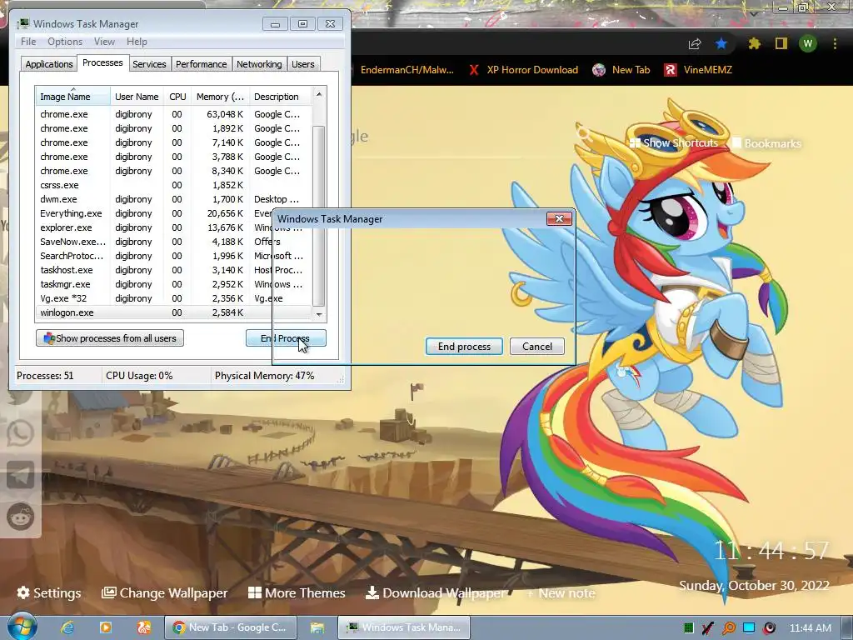Open the Telegram sidebar icon
The image size is (853, 640).
click(20, 475)
